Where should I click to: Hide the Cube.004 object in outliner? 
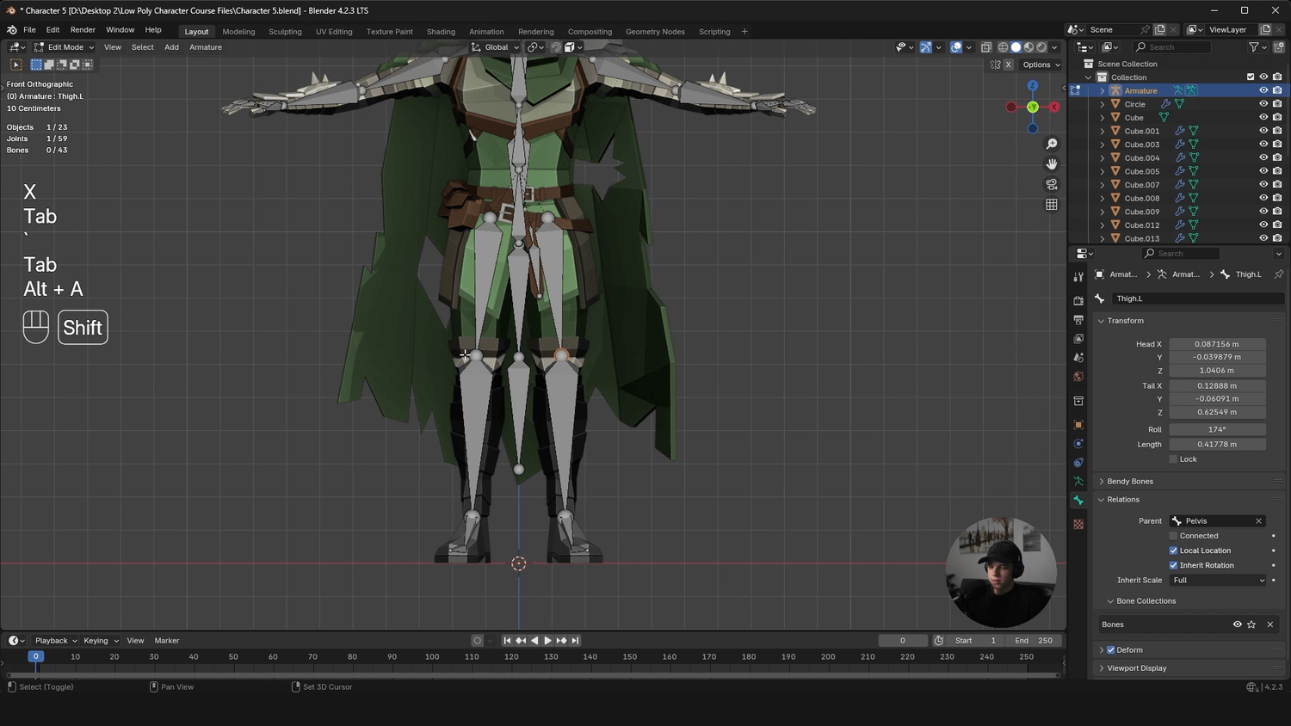(1263, 158)
